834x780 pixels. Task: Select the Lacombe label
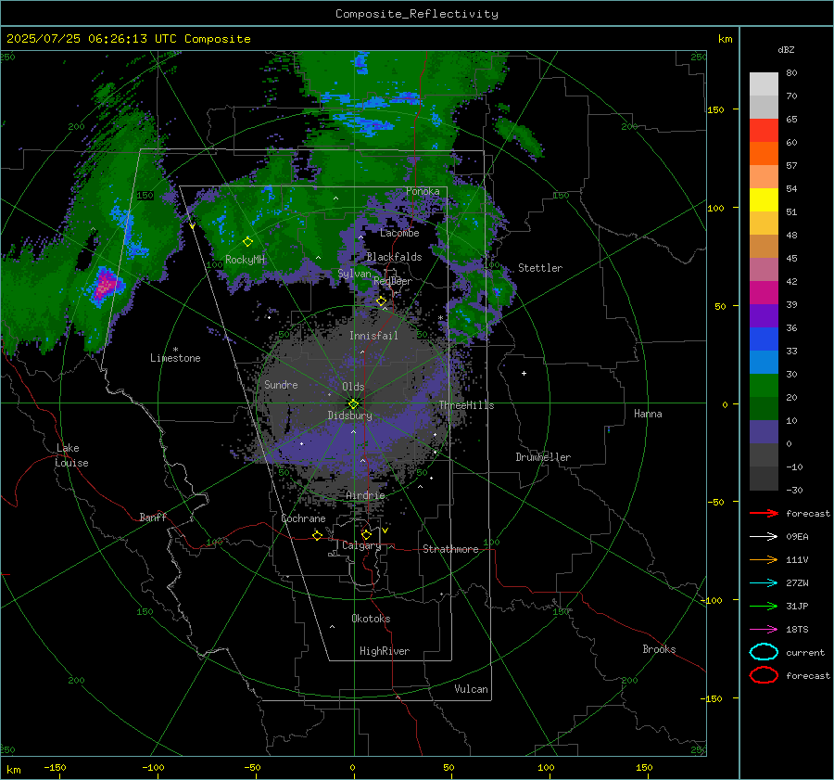click(399, 233)
